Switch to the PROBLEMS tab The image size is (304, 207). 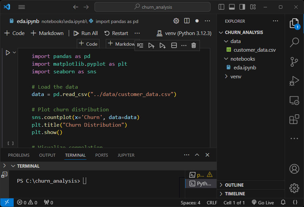click(19, 155)
